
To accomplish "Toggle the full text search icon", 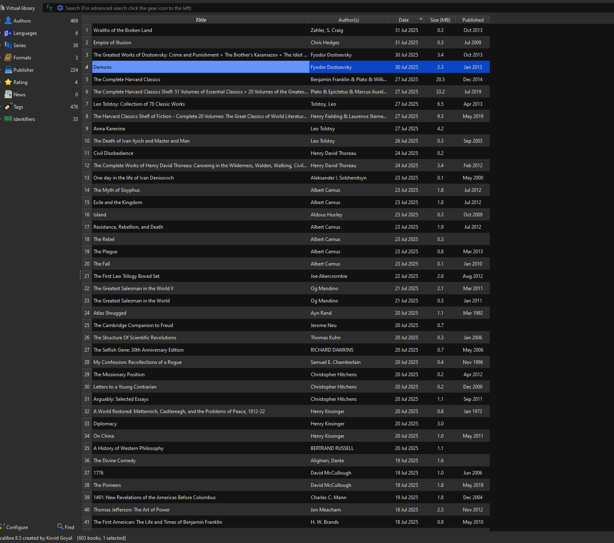I will (x=50, y=8).
